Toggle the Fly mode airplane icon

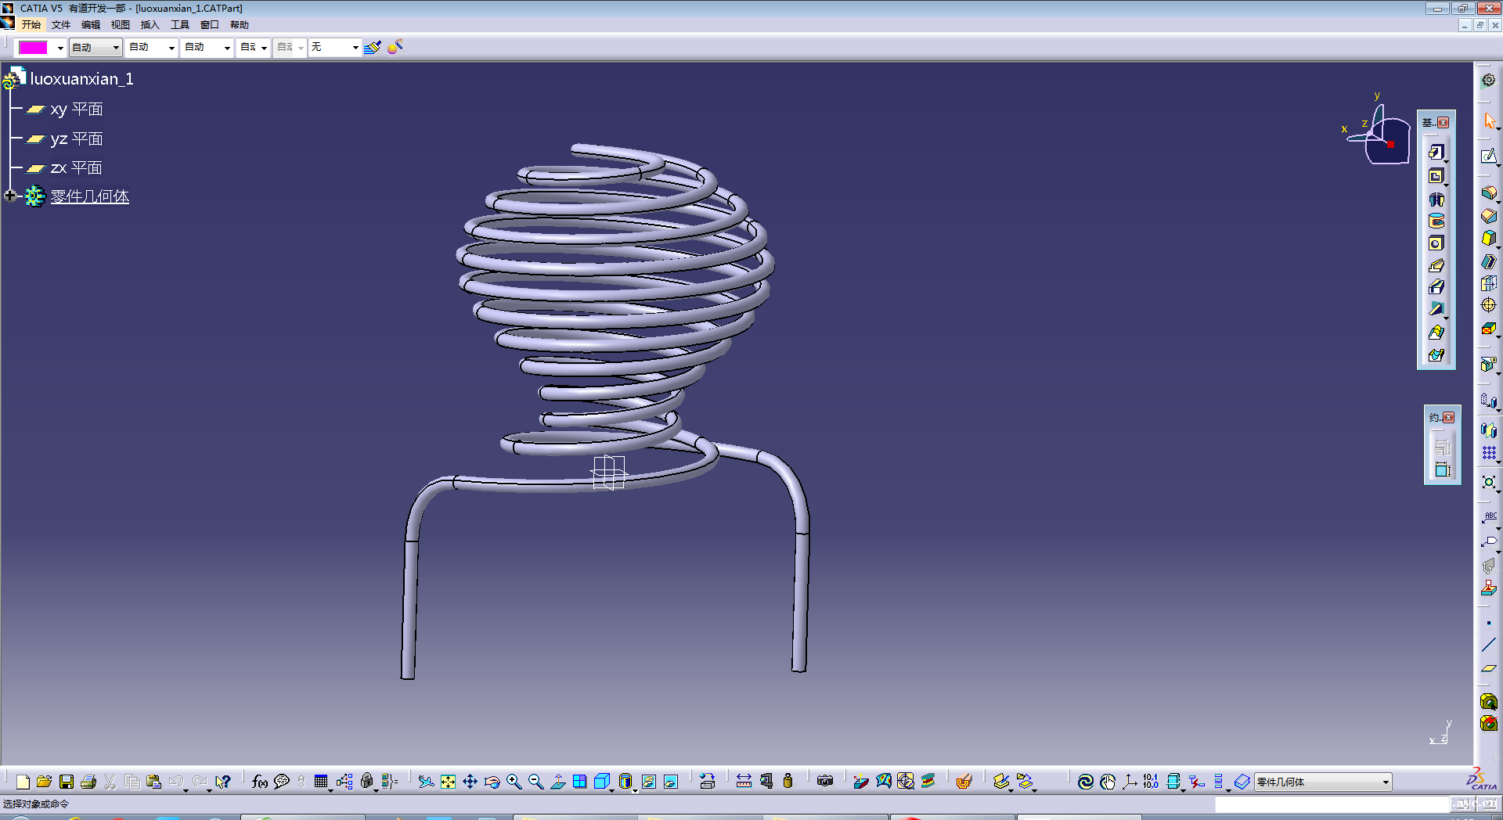click(425, 782)
